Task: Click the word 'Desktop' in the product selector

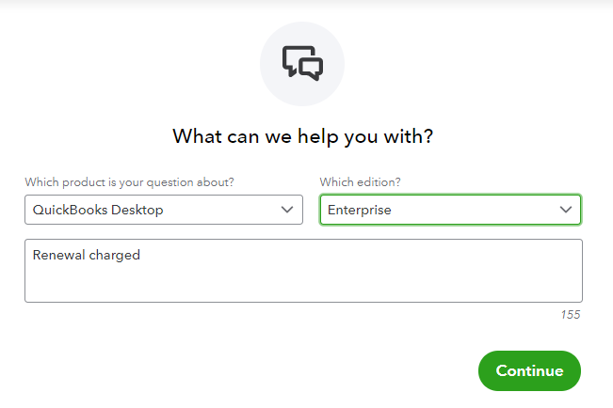Action: (x=137, y=210)
